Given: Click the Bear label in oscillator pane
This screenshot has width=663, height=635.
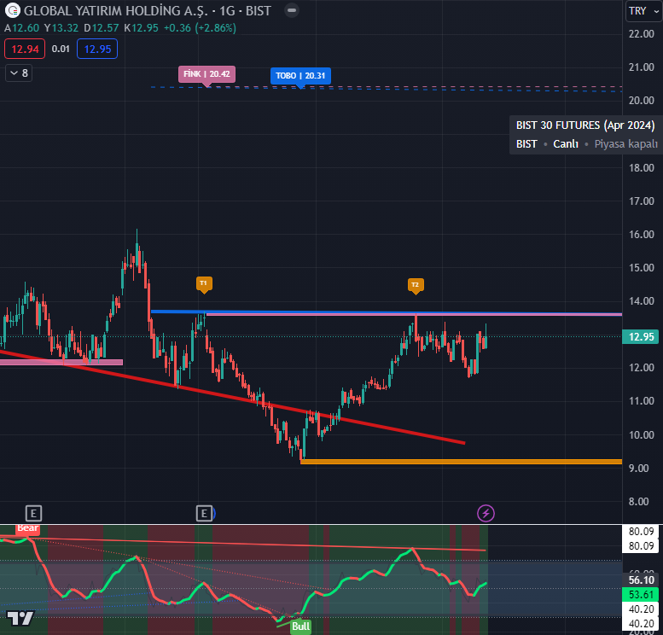Looking at the screenshot, I should (x=28, y=529).
